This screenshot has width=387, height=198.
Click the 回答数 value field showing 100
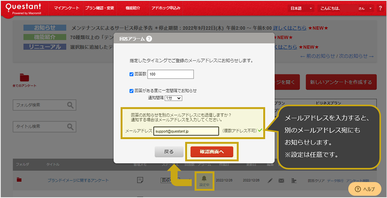(171, 74)
